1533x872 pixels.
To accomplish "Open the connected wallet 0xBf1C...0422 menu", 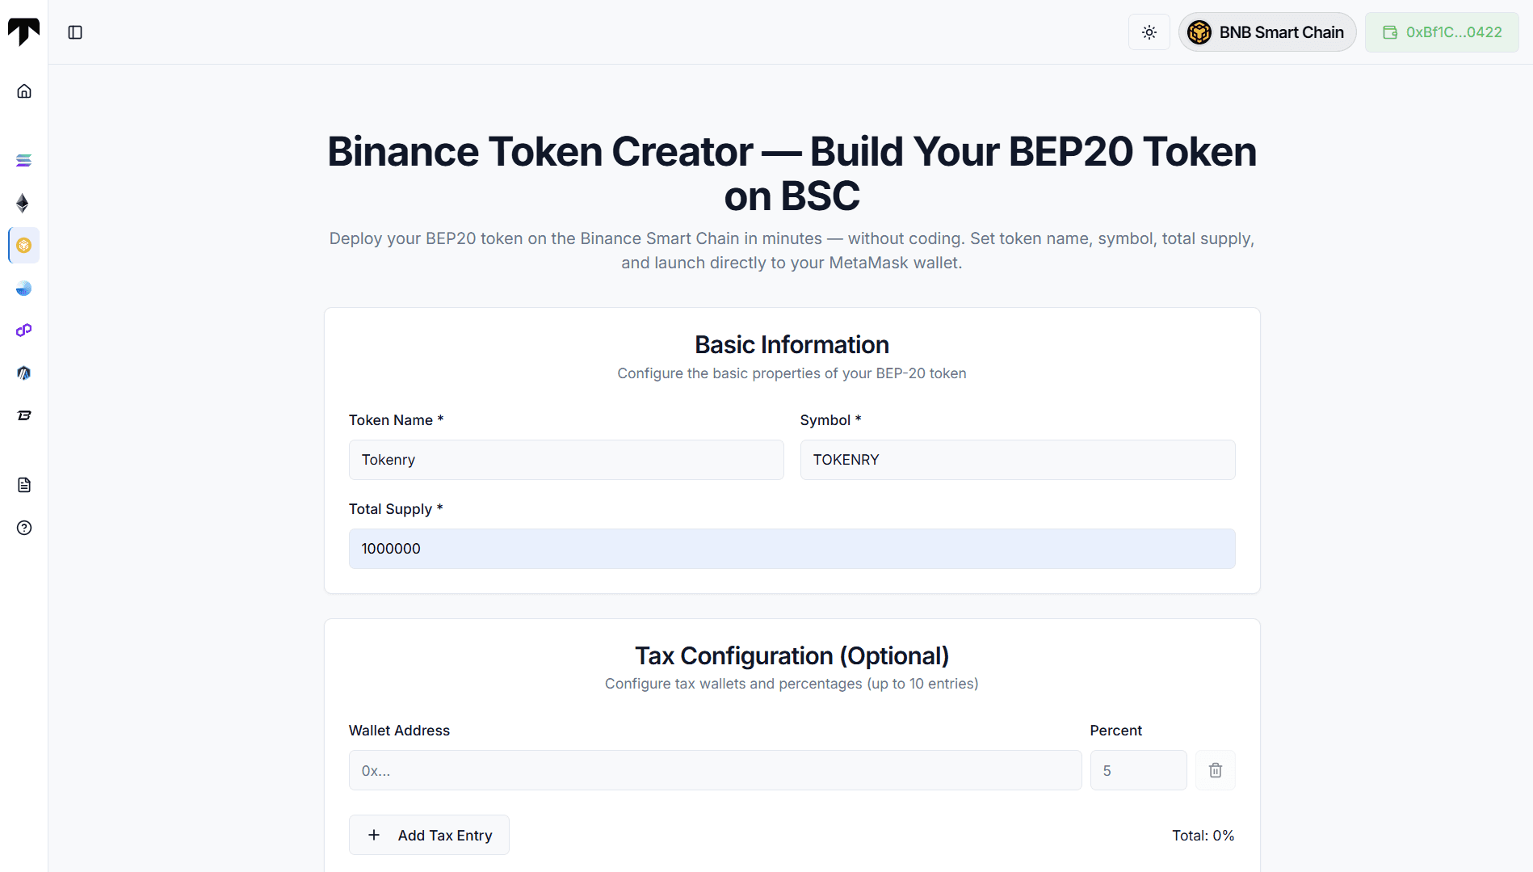I will pyautogui.click(x=1442, y=32).
